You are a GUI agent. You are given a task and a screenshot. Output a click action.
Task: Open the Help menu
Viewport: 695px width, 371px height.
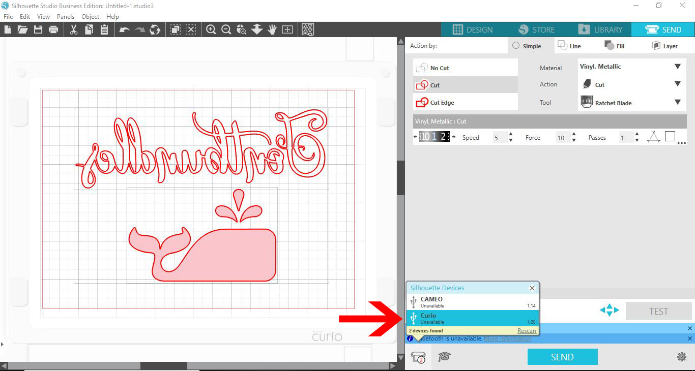point(112,17)
